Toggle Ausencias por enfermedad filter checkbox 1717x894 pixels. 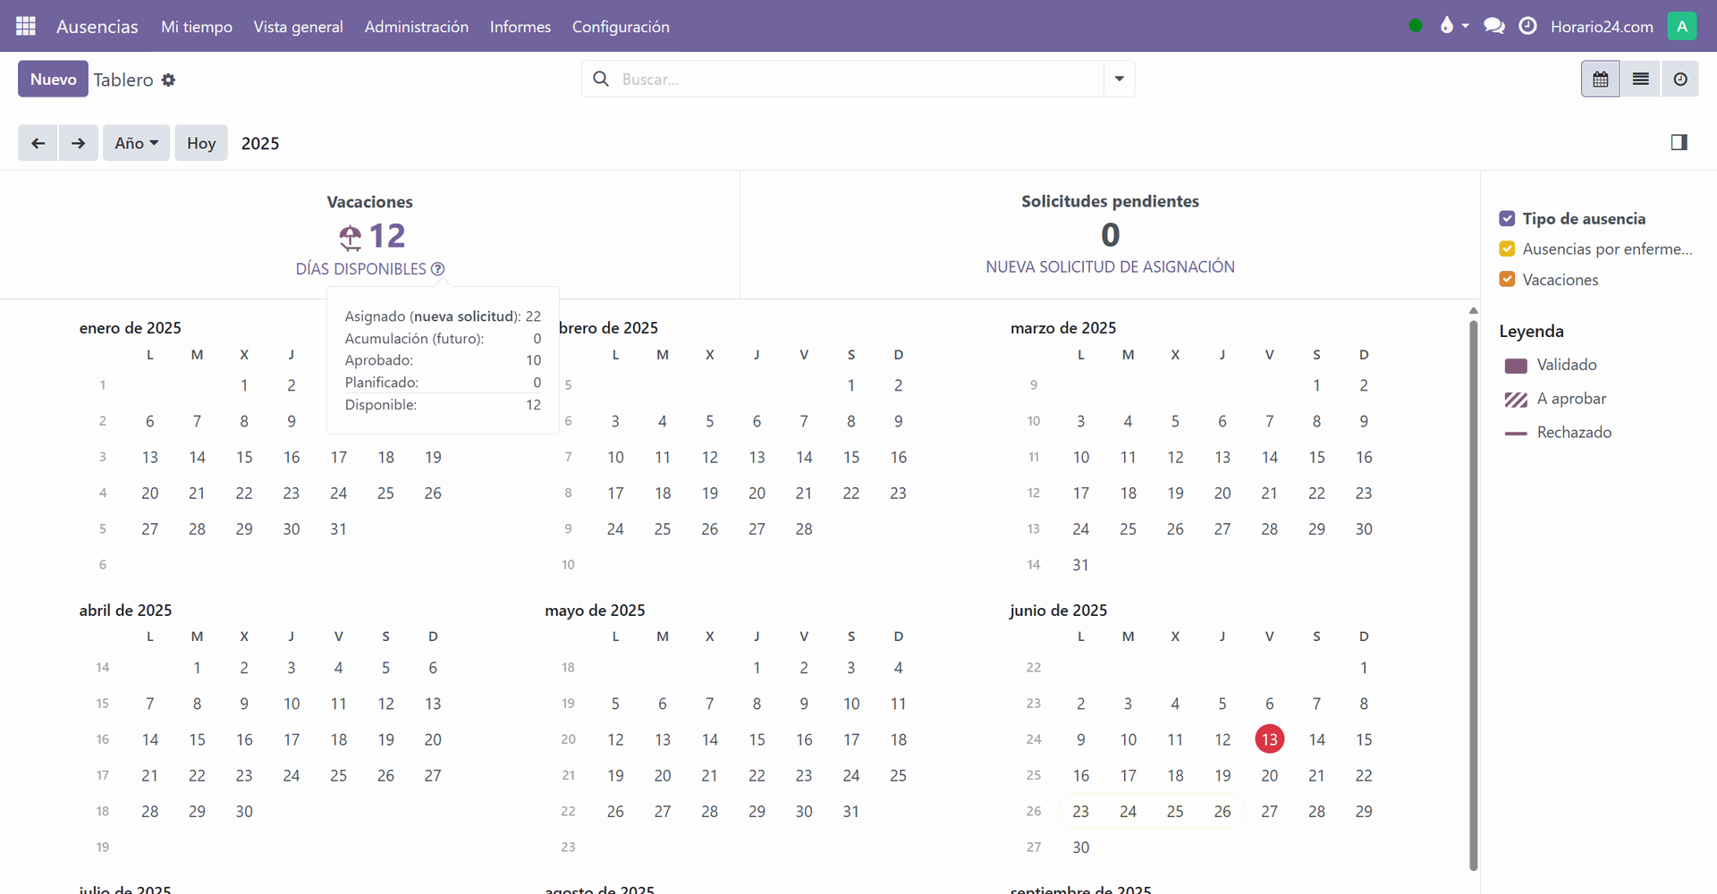(x=1507, y=249)
